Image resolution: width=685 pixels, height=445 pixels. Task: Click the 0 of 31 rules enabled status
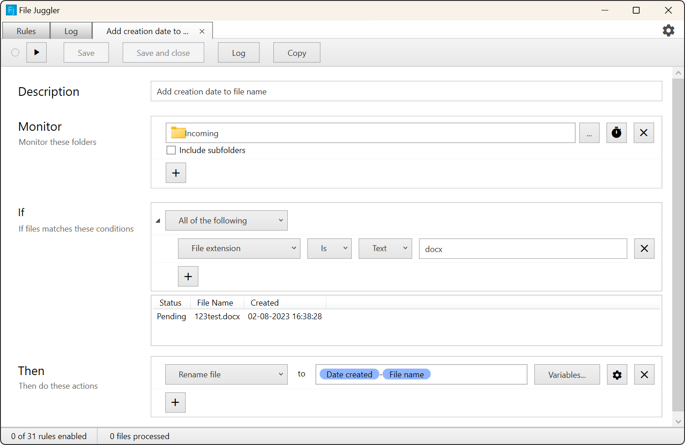(x=49, y=436)
